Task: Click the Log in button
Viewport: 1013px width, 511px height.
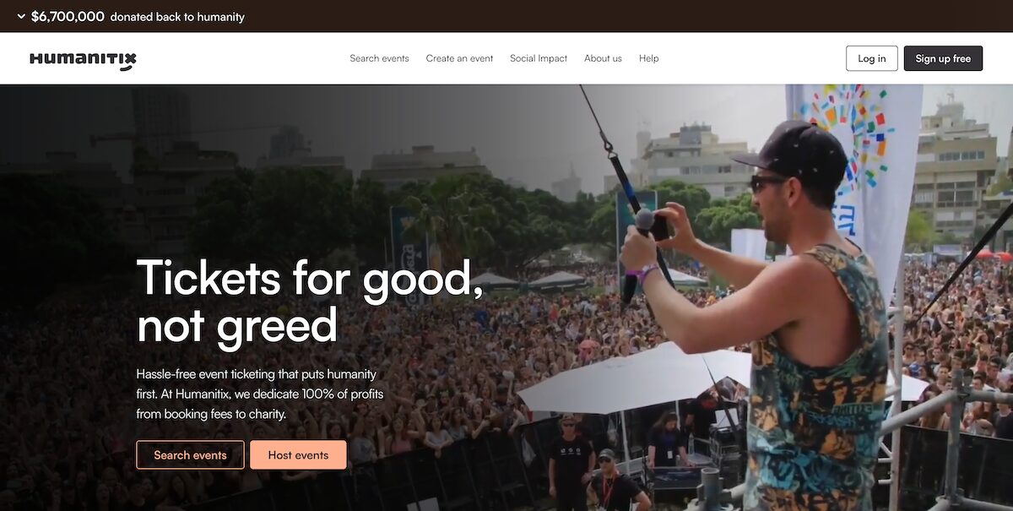Action: (x=872, y=58)
